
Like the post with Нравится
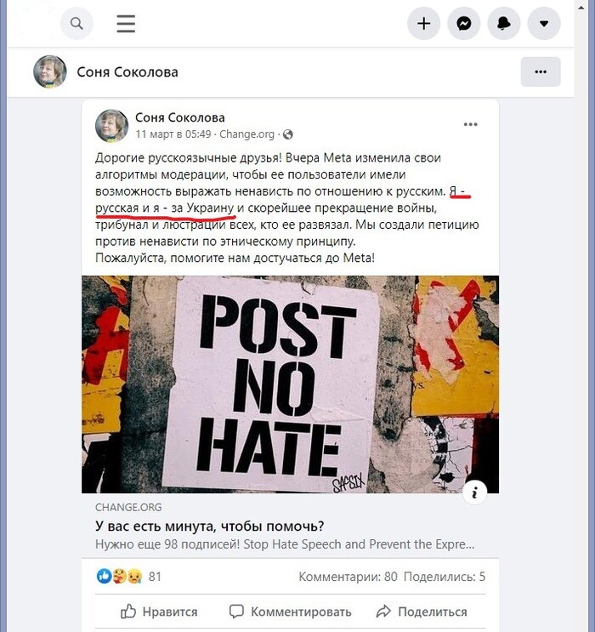point(159,612)
